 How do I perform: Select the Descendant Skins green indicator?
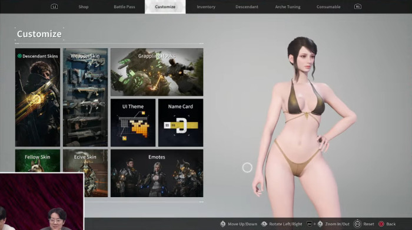(19, 56)
